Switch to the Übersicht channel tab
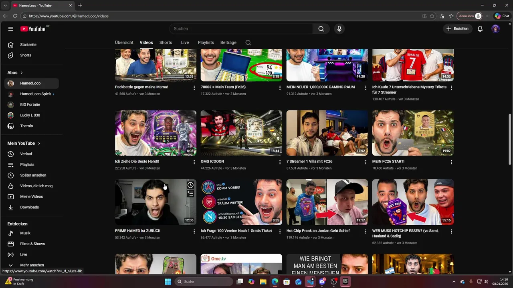Viewport: 513px width, 288px height. [124, 42]
